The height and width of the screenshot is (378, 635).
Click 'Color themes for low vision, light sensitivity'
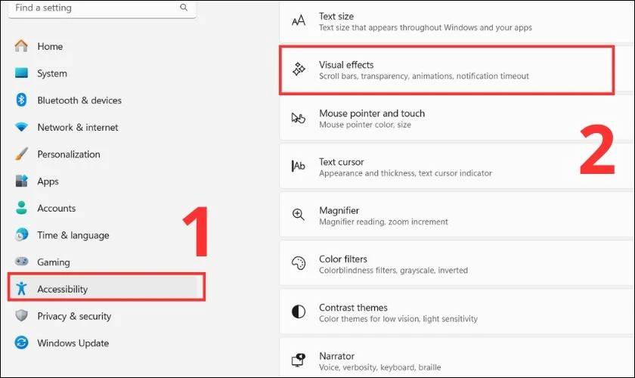click(x=398, y=319)
